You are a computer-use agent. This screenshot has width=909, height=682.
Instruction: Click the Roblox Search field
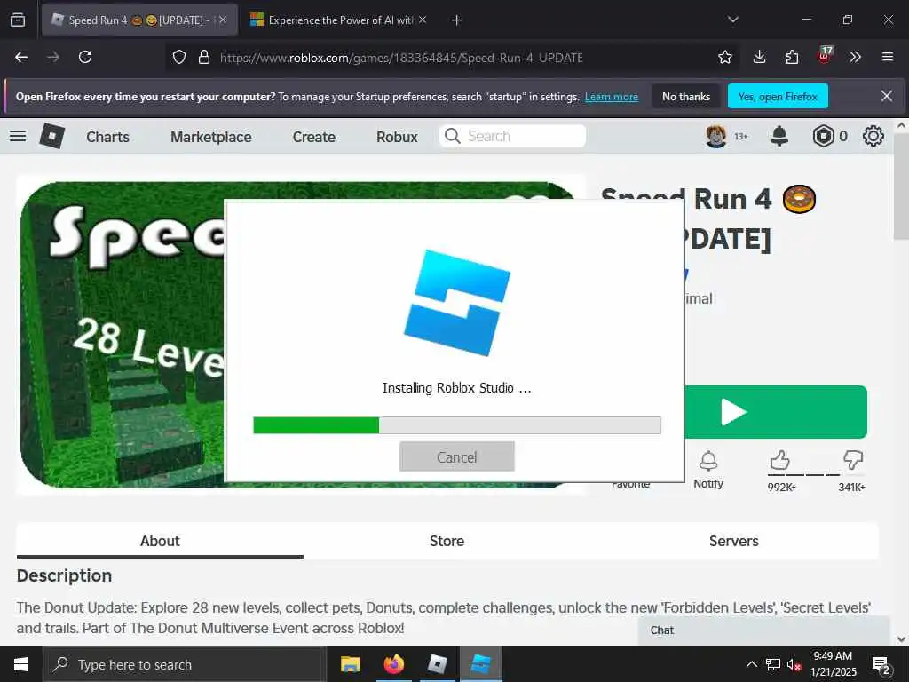coord(512,136)
